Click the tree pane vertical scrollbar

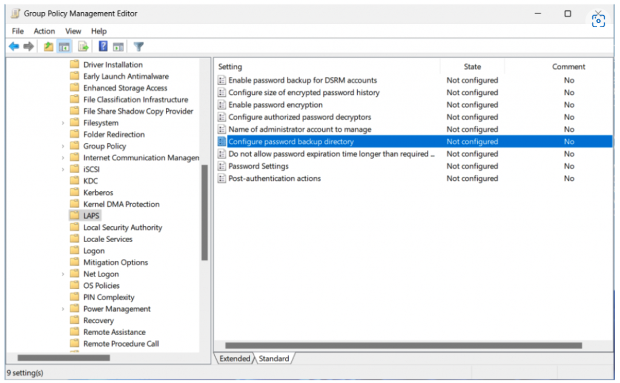coord(205,212)
